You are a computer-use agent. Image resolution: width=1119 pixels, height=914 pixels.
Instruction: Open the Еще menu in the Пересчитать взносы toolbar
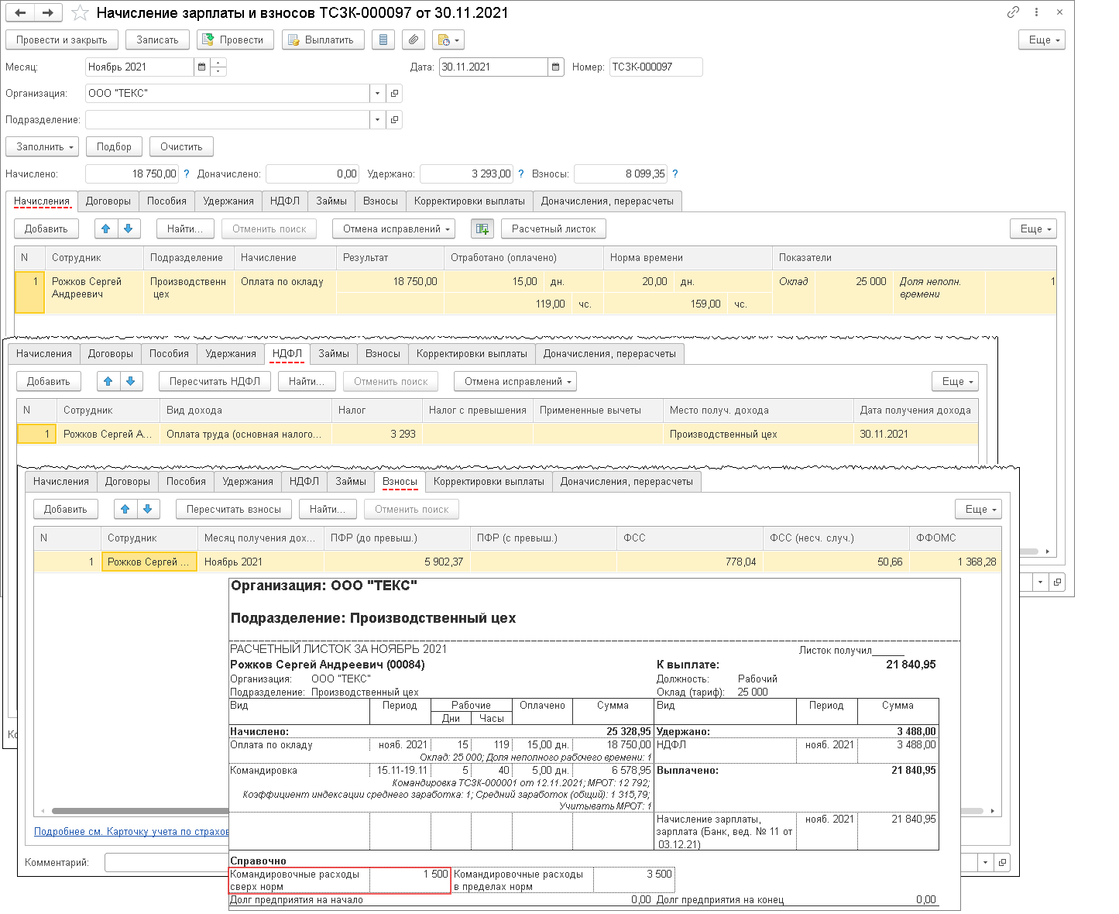978,509
